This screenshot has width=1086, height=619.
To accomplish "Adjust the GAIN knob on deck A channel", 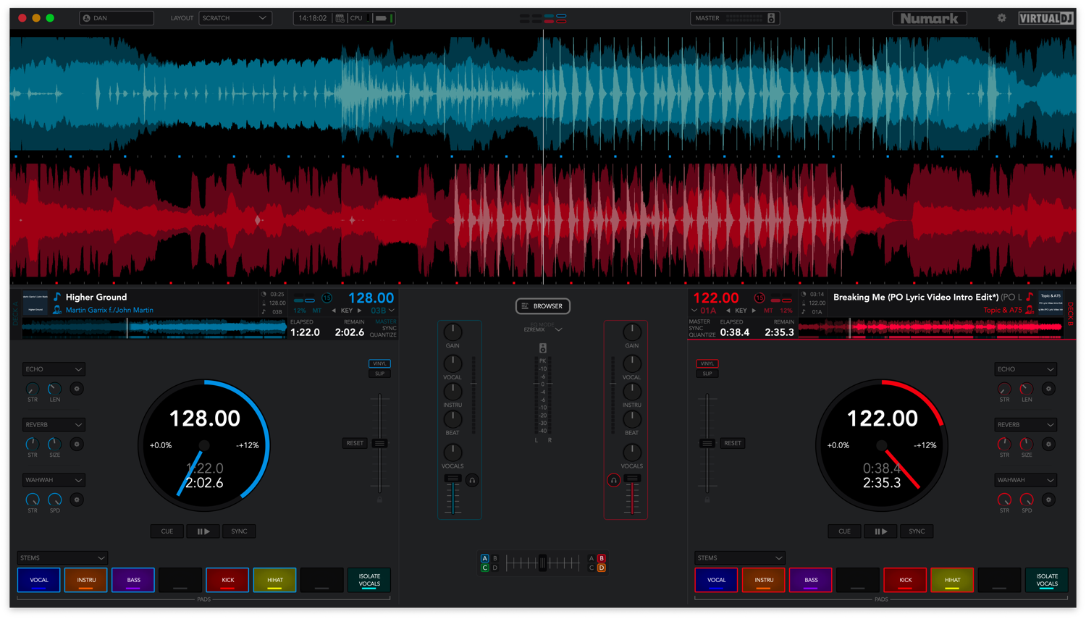I will pyautogui.click(x=452, y=332).
